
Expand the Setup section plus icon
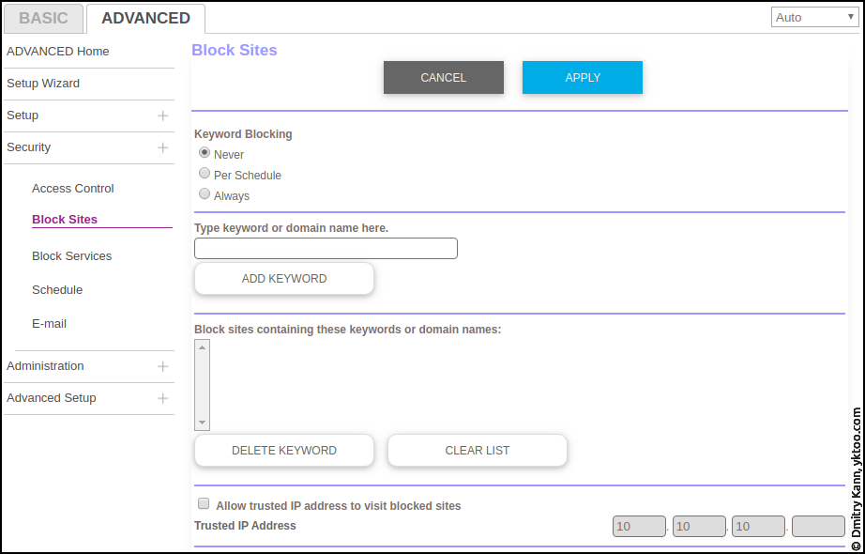[x=162, y=115]
